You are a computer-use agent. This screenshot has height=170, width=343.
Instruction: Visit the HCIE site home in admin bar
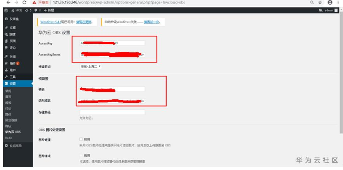tap(17, 10)
